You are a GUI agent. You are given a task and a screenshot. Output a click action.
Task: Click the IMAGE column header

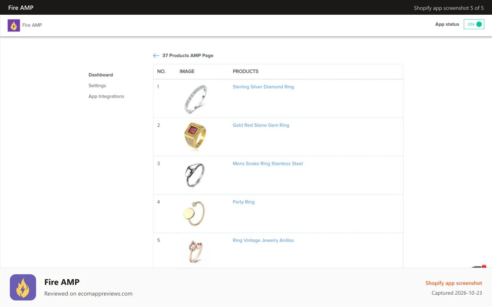[x=187, y=71]
